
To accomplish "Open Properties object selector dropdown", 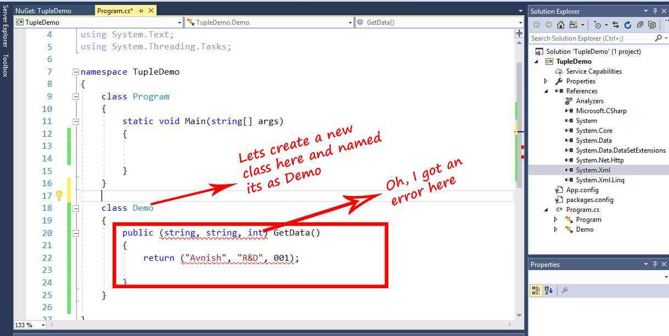I will [x=666, y=277].
